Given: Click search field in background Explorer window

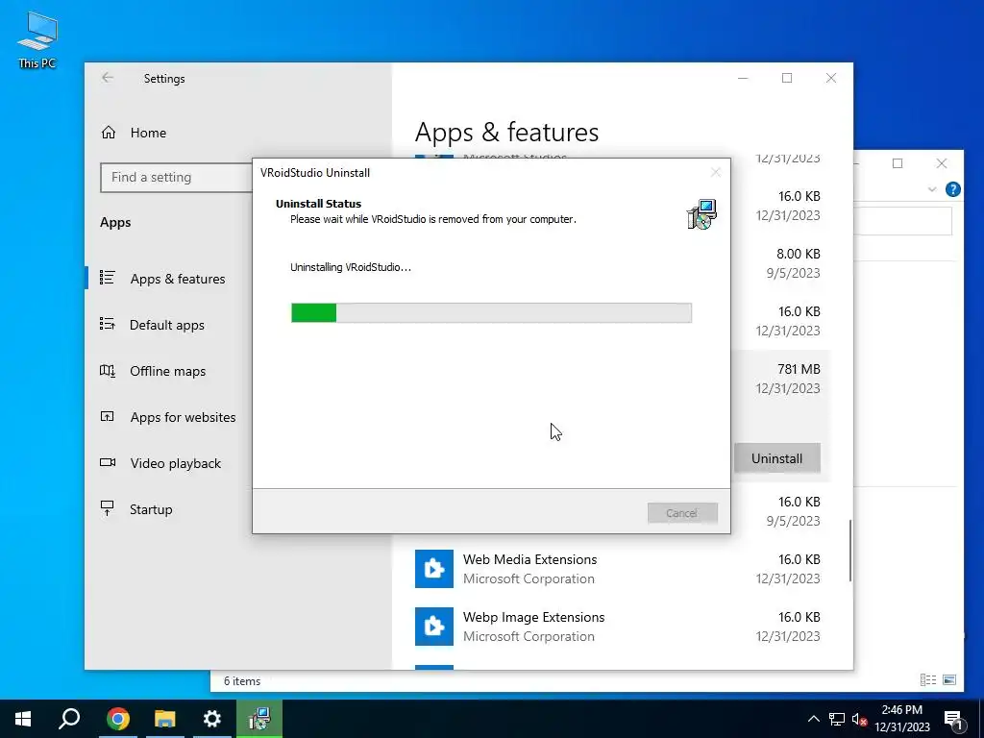Looking at the screenshot, I should [903, 221].
